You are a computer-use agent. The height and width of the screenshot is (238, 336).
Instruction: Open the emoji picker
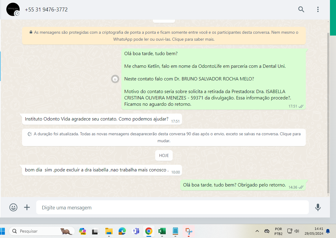(x=13, y=207)
